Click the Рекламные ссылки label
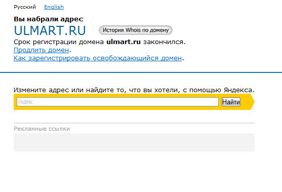 [42, 129]
